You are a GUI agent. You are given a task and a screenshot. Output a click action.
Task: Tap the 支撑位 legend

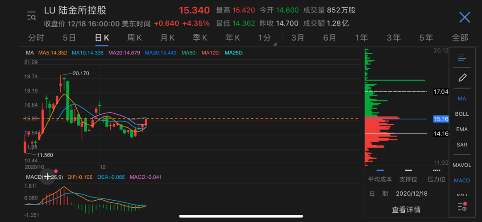[408, 179]
